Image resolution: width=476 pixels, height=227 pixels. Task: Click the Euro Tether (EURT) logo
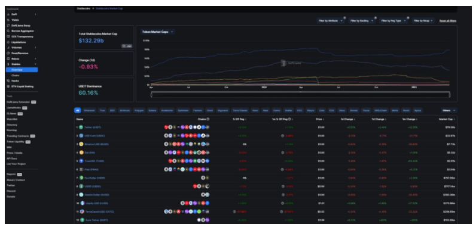[x=83, y=220]
